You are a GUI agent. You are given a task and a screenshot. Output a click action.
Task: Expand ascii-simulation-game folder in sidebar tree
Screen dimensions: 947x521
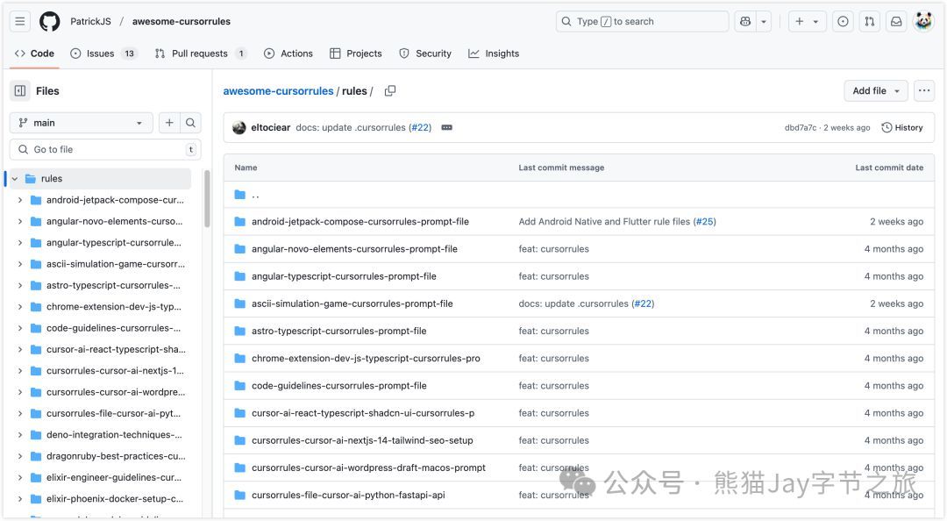click(x=20, y=264)
